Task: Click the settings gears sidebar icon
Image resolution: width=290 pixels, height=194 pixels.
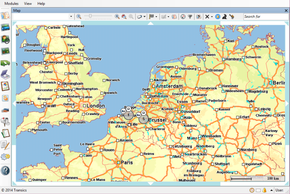Action: tap(5, 157)
